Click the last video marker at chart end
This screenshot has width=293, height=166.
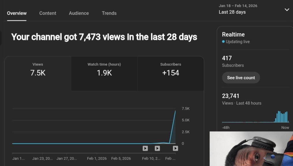(x=175, y=148)
